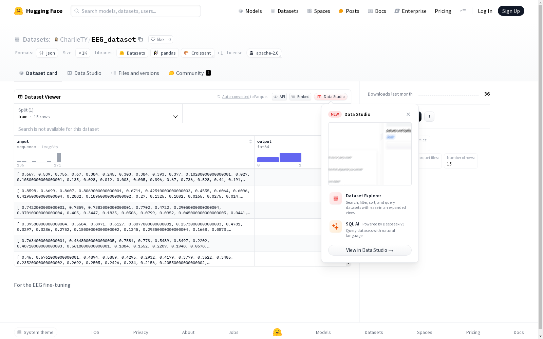Open Spaces in top navigation
This screenshot has width=543, height=339.
(319, 11)
